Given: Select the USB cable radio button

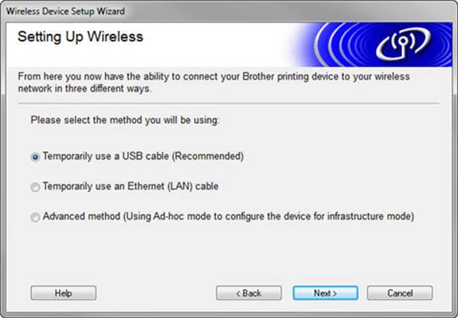Looking at the screenshot, I should (35, 157).
